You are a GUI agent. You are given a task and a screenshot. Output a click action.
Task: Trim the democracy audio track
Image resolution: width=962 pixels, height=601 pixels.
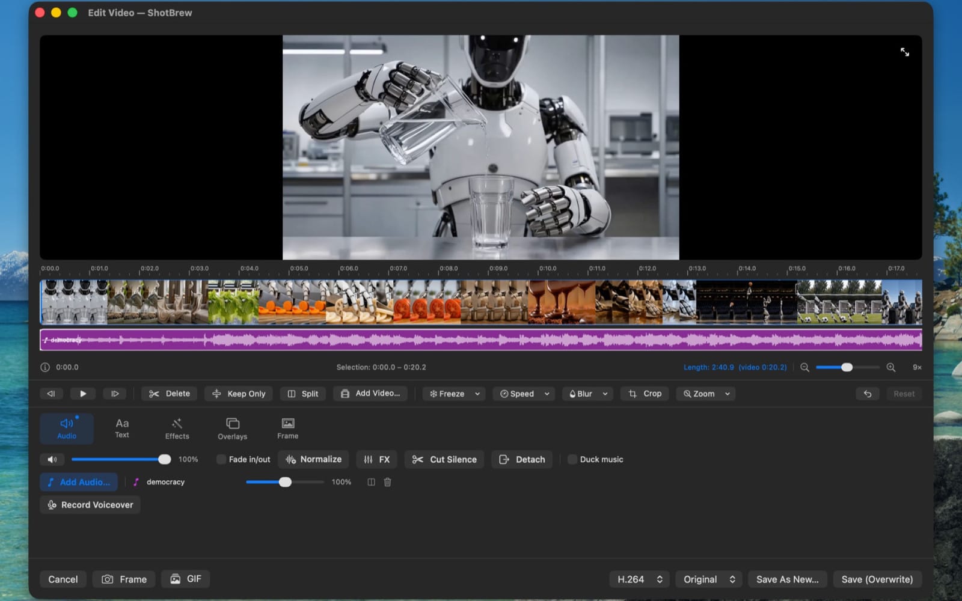pos(371,482)
